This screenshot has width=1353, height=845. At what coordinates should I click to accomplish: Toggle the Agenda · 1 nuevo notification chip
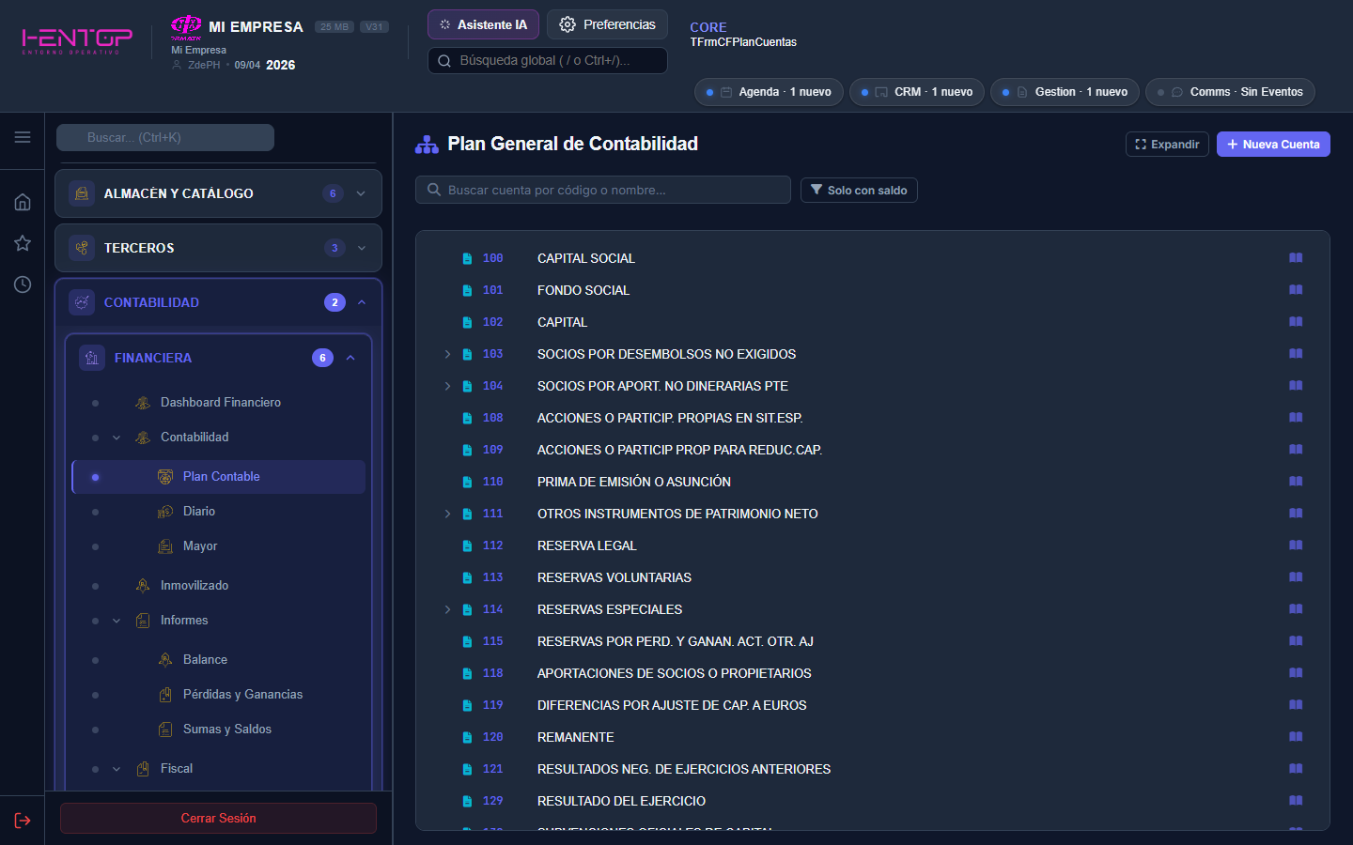[x=769, y=91]
